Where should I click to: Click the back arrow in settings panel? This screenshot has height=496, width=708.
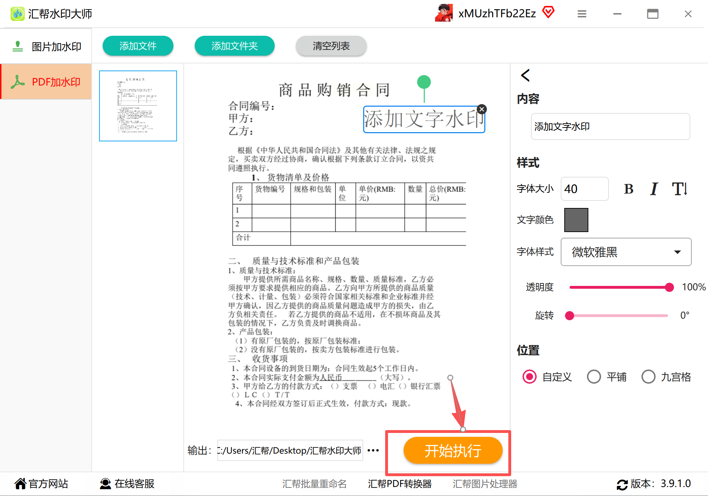point(525,75)
